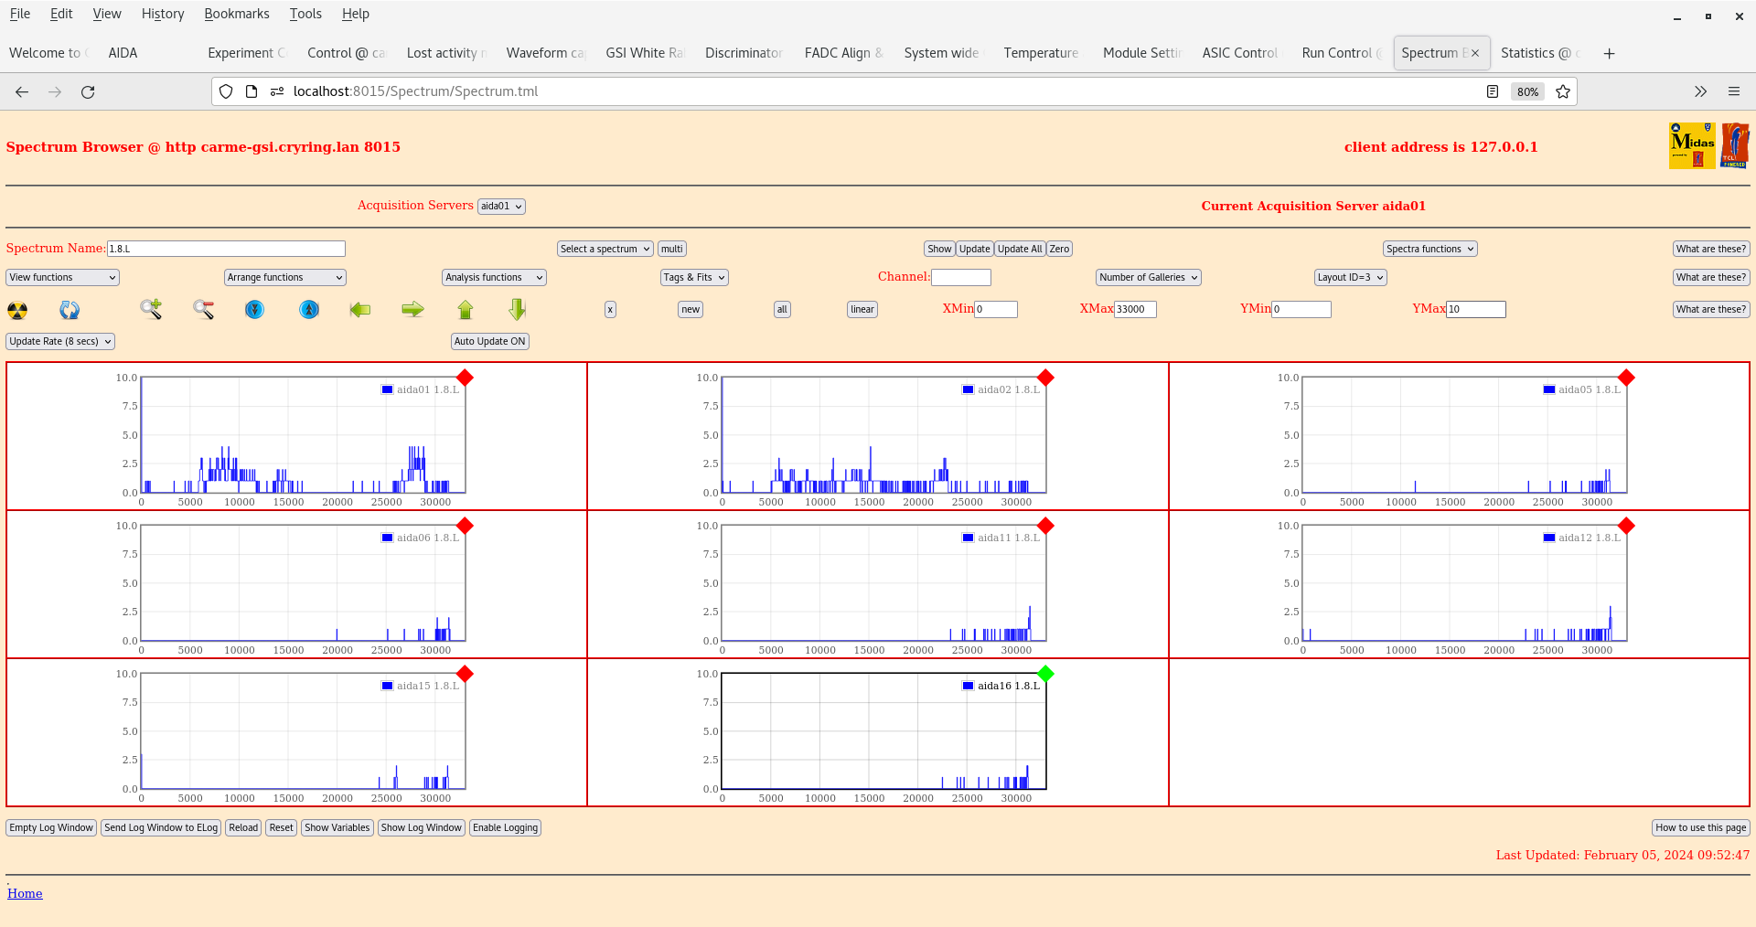Toggle the linear scale button
The image size is (1756, 927).
click(862, 309)
